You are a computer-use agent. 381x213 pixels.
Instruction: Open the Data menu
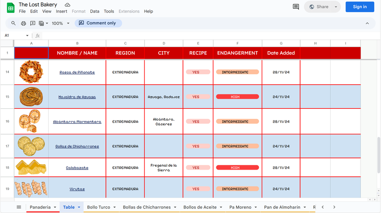pos(95,11)
